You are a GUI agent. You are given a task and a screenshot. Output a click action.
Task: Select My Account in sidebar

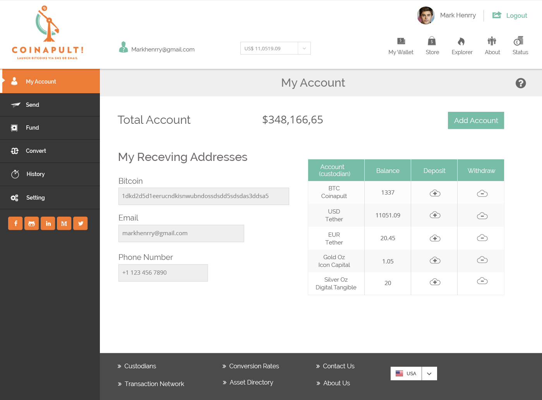click(x=50, y=81)
